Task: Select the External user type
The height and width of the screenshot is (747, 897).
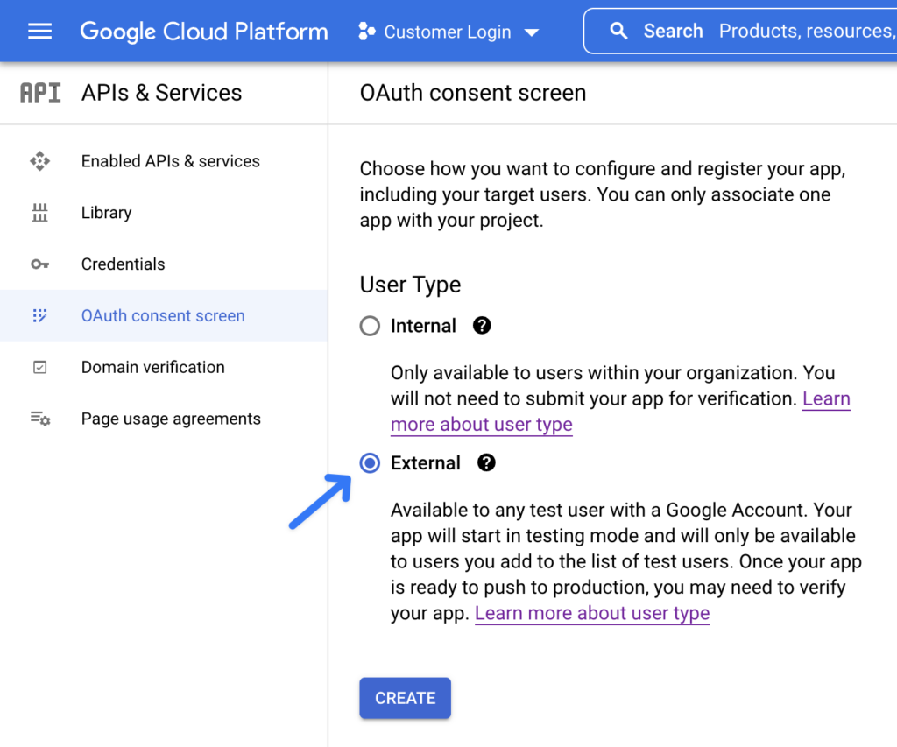Action: click(369, 462)
